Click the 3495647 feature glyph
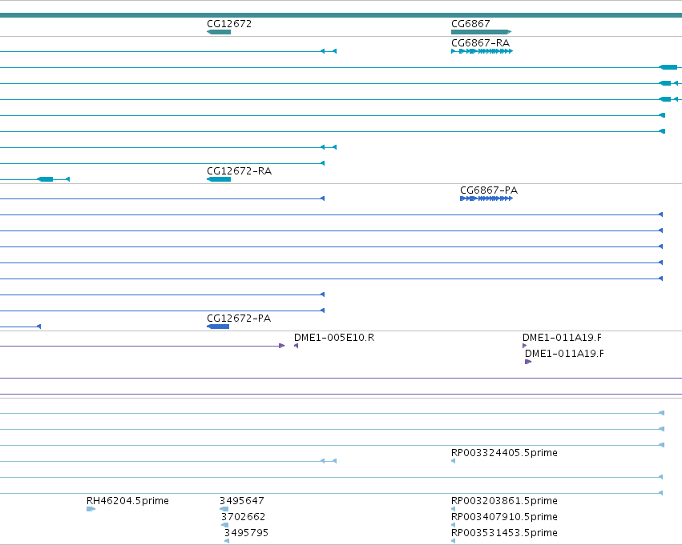The height and width of the screenshot is (545, 682). (x=224, y=509)
